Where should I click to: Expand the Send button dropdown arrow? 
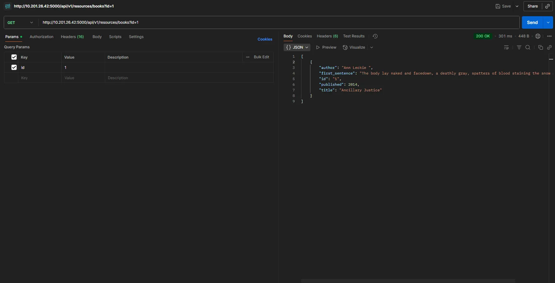[x=548, y=22]
